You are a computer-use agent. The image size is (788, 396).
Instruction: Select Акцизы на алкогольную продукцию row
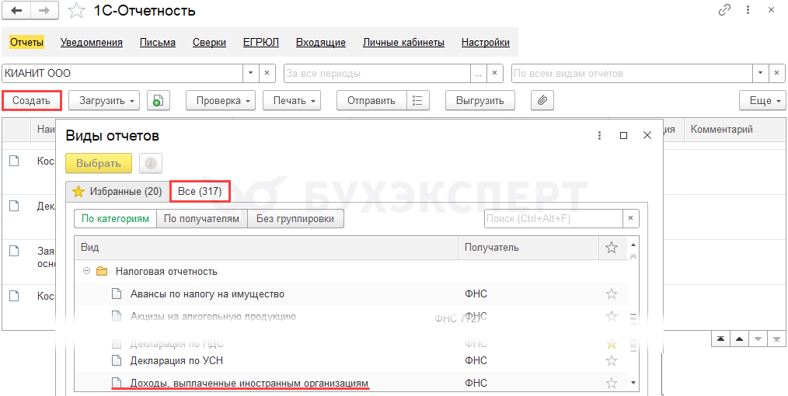(350, 316)
